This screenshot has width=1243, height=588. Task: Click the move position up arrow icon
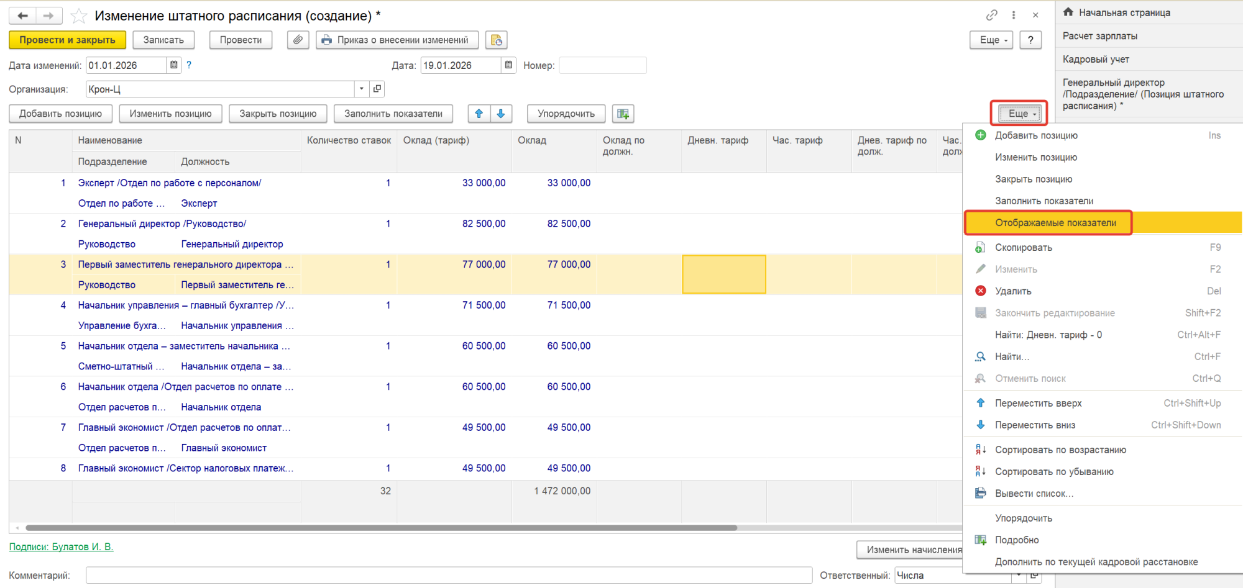(479, 114)
